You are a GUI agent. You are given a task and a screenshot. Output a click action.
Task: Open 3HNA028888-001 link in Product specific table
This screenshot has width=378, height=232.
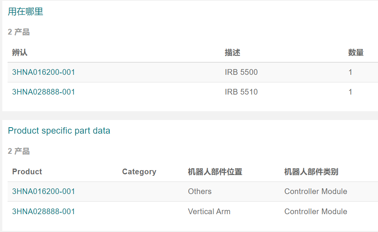coord(43,211)
